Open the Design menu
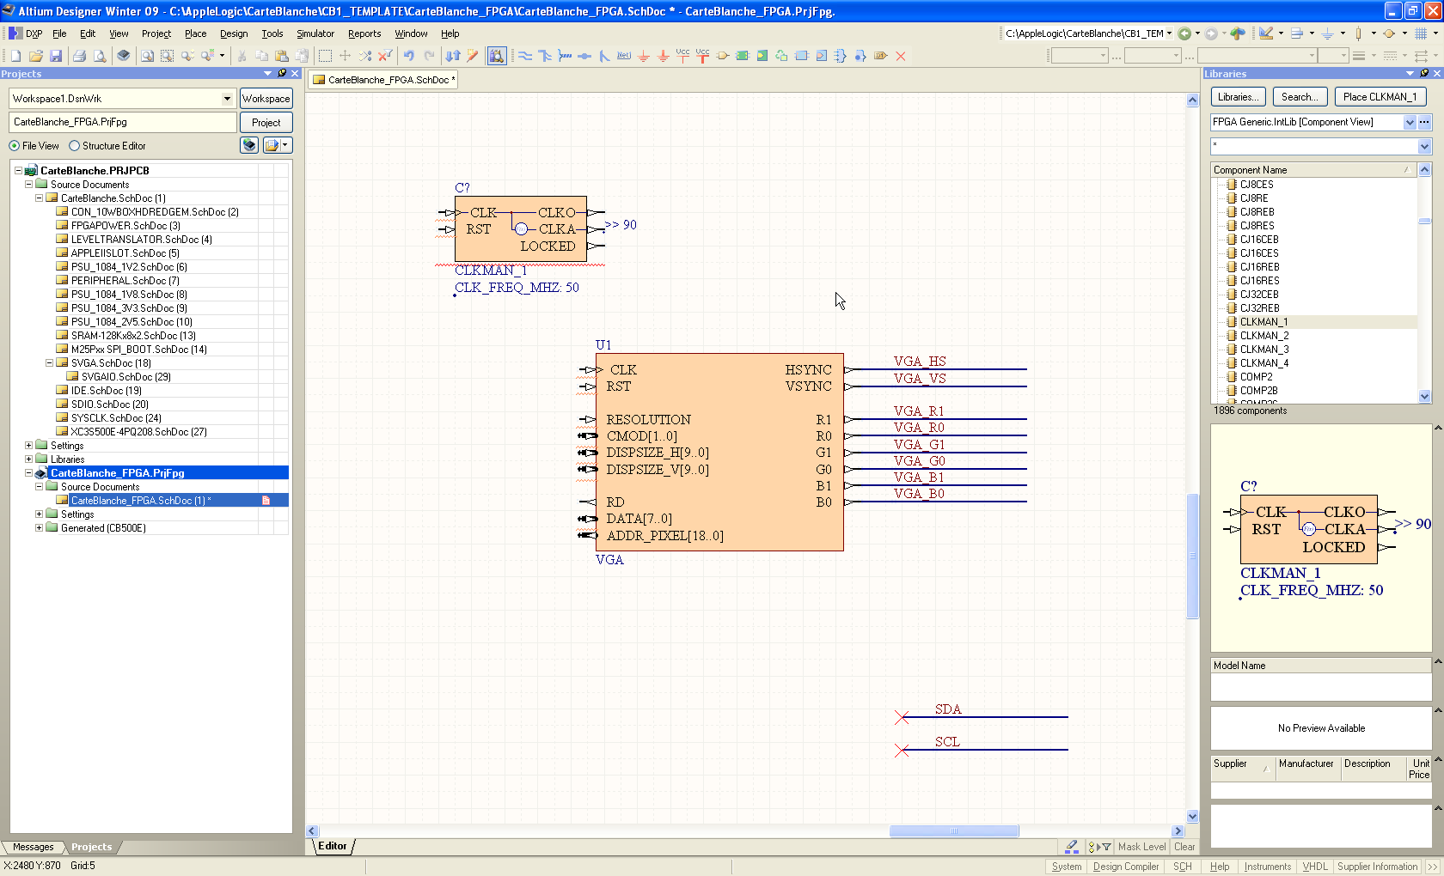1444x876 pixels. pos(234,33)
